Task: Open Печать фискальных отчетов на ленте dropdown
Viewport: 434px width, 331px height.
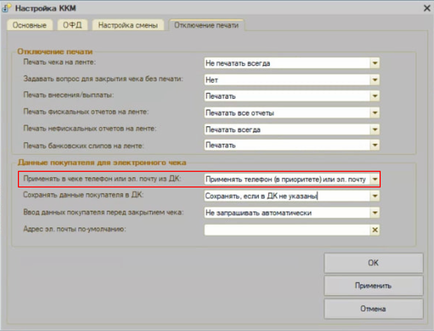Action: pos(375,113)
